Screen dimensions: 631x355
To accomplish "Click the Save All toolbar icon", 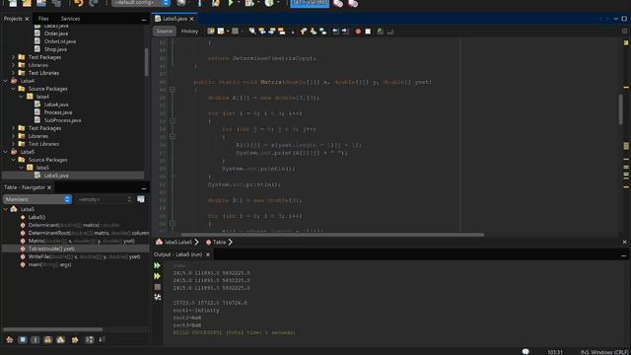I will coord(56,3).
